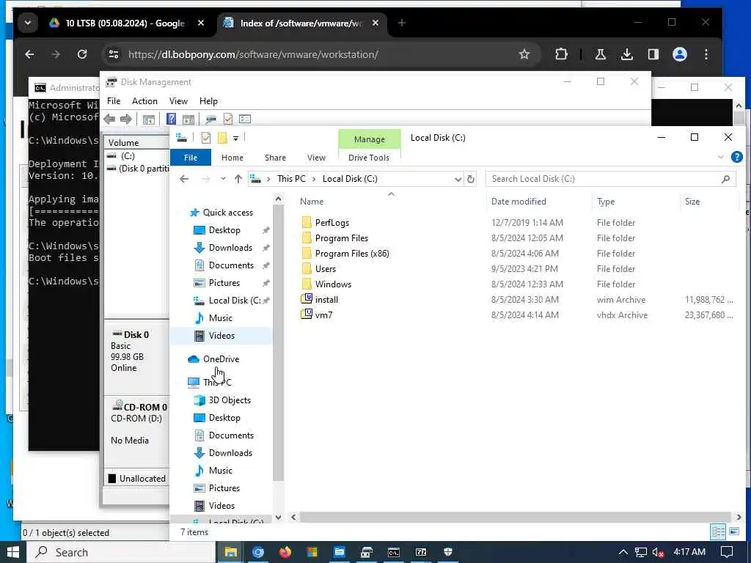751x563 pixels.
Task: Open a new Chrome tab
Action: point(402,23)
